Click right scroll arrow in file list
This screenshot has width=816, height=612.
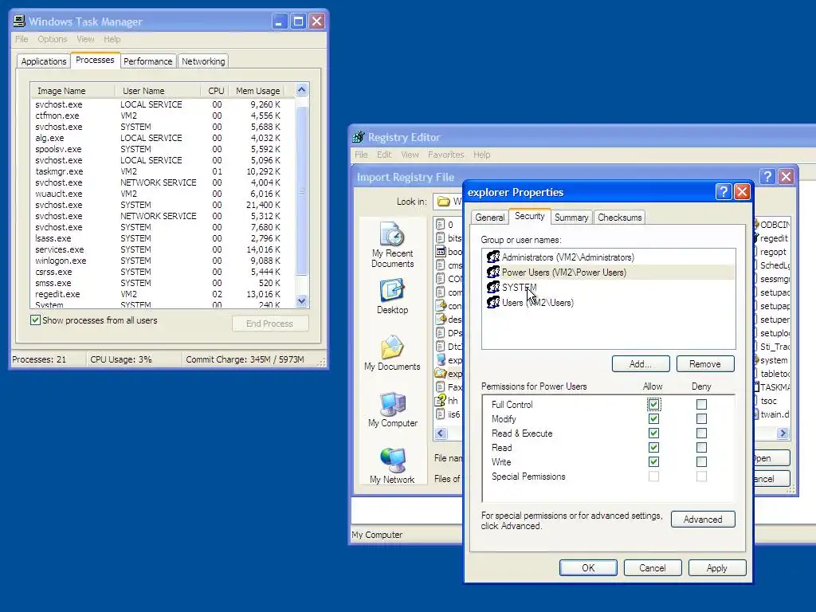783,433
